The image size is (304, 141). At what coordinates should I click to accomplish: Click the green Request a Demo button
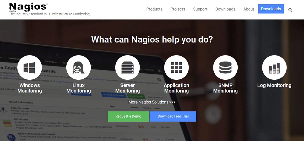tap(128, 116)
